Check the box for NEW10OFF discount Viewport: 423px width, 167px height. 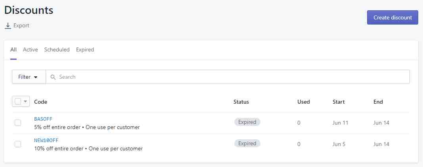pos(18,144)
